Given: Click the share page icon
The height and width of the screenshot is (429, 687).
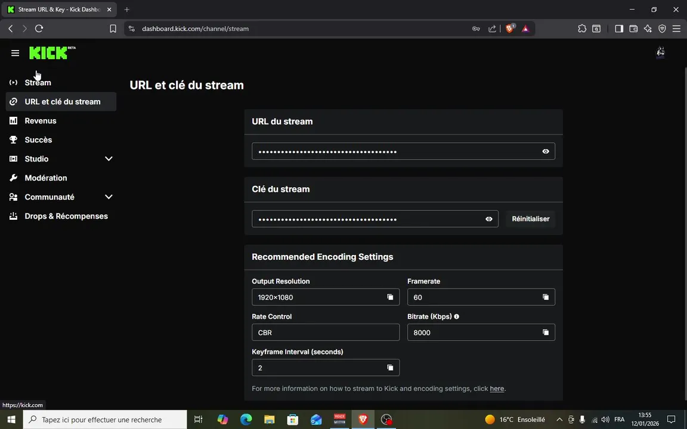Looking at the screenshot, I should (x=492, y=29).
